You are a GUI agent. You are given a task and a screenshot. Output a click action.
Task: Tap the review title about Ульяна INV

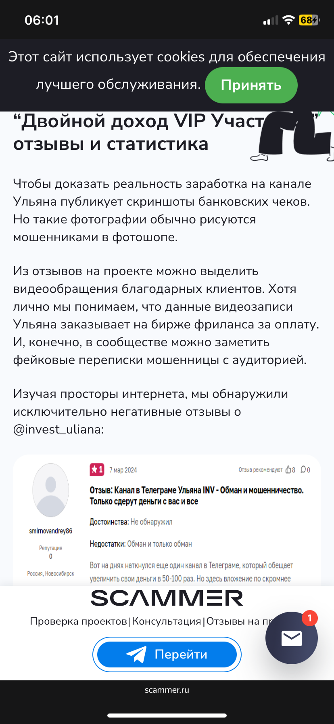[196, 496]
